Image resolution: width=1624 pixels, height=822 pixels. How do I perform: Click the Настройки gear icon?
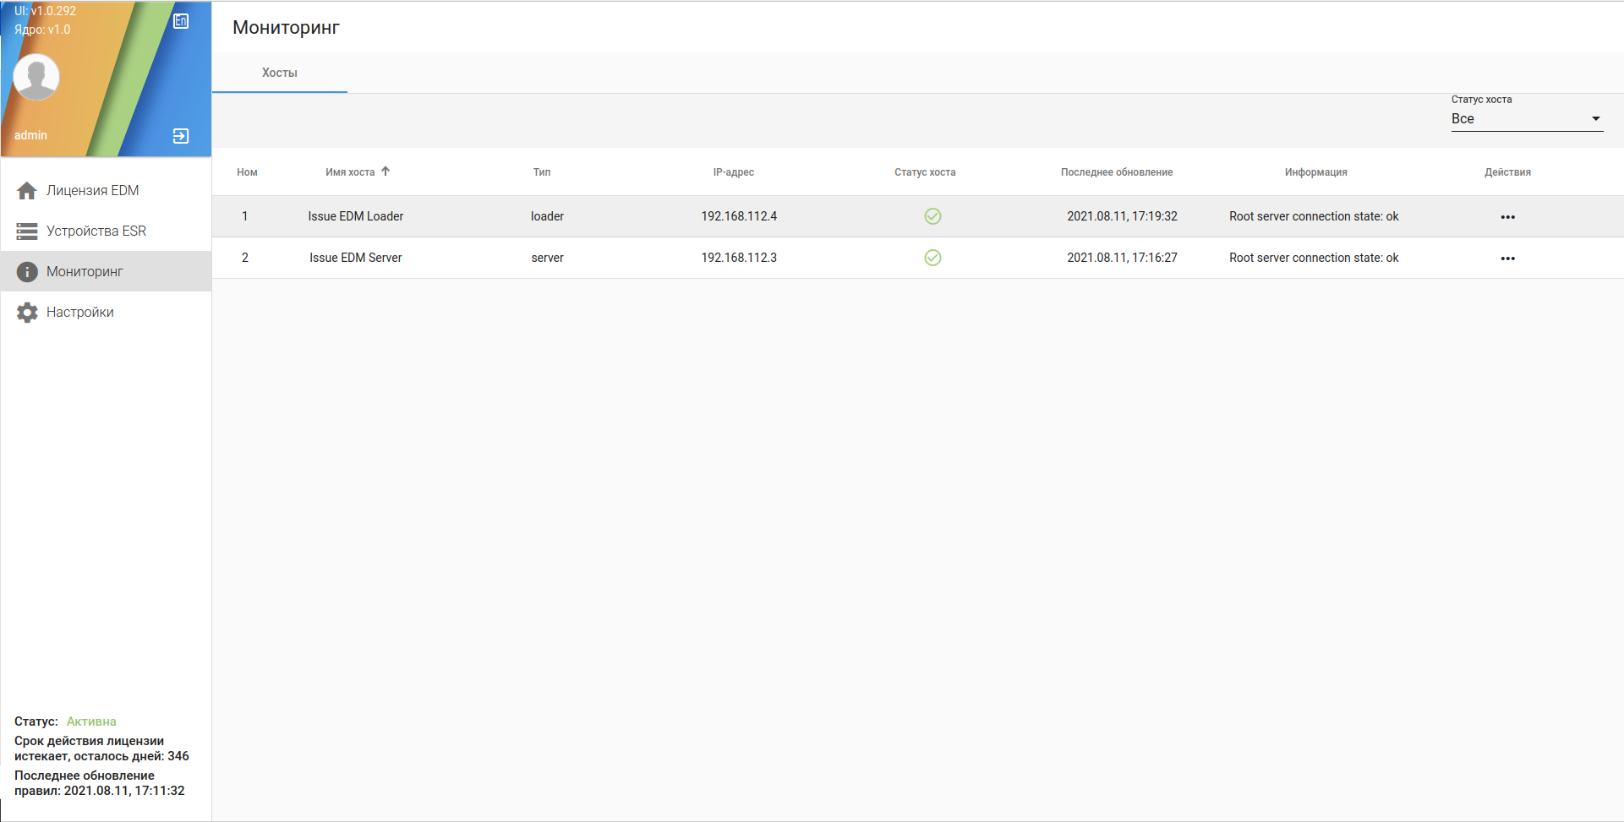point(27,313)
